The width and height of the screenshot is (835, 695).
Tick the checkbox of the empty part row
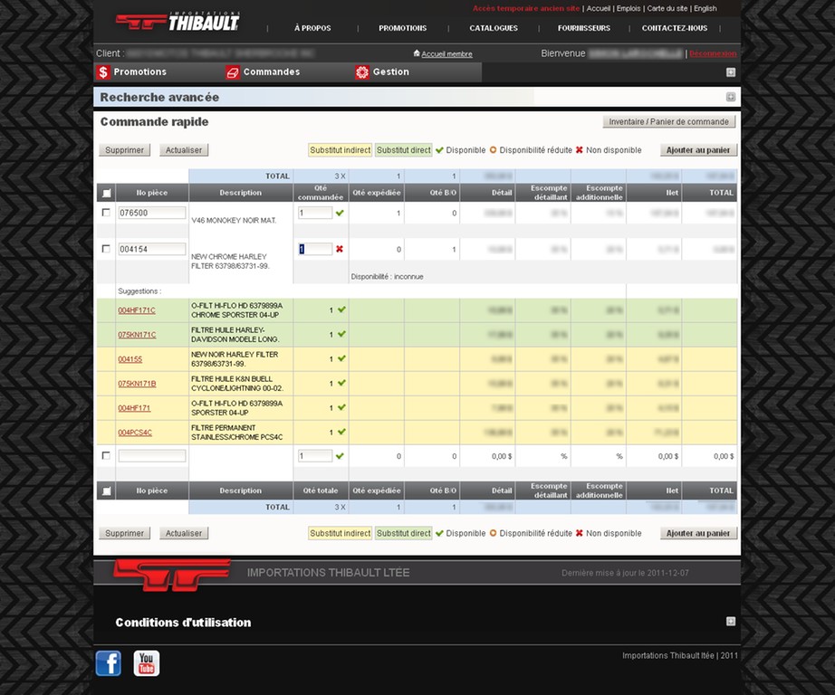[106, 455]
